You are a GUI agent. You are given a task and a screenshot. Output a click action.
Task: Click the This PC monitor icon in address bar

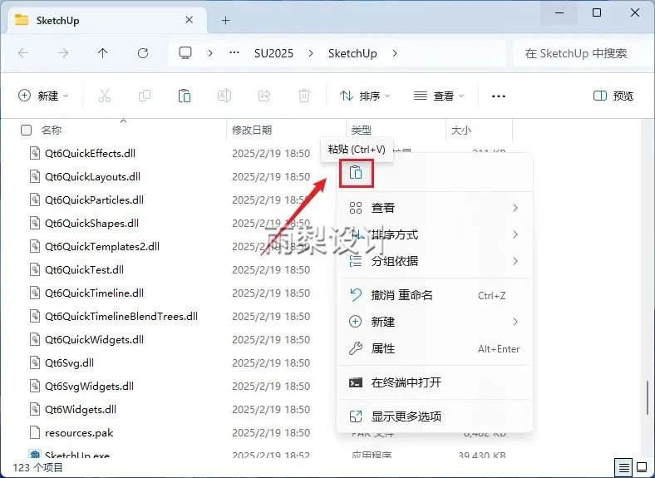click(185, 52)
